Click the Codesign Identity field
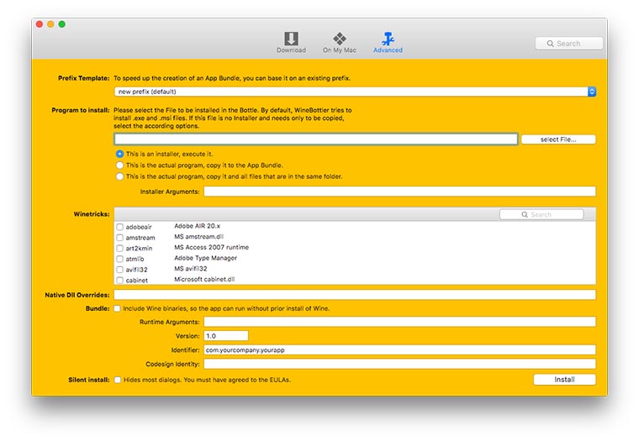The image size is (639, 441). [x=399, y=364]
